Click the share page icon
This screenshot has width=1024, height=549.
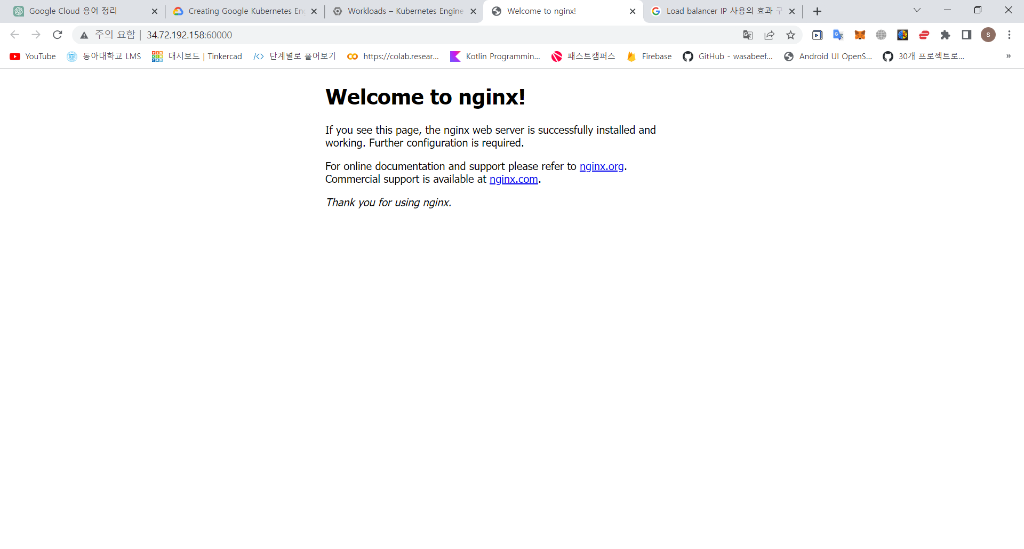pyautogui.click(x=769, y=35)
